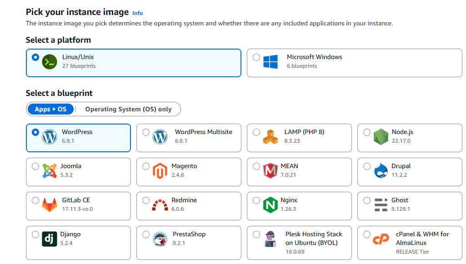
Task: Switch to the Apps + OS tab
Action: 50,109
